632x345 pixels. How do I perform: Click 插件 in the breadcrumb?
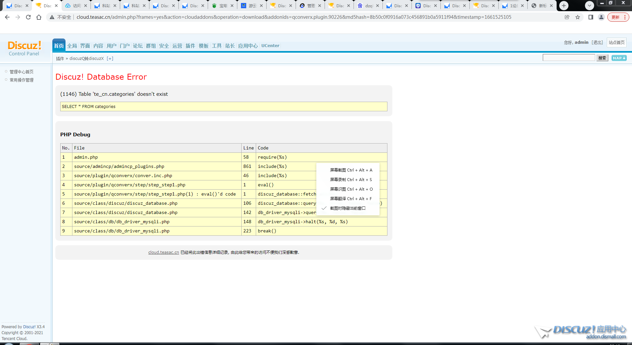point(60,59)
